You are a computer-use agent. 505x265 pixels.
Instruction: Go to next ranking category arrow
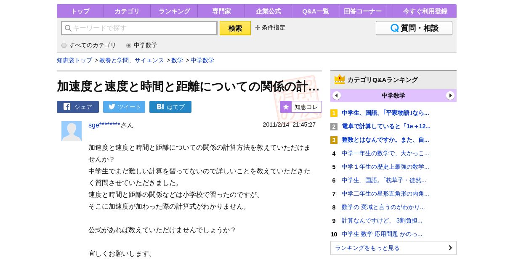pos(450,95)
